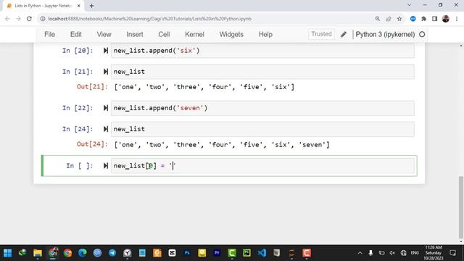Open the blue extension icon
Viewport: 464px width, 261px height.
tap(413, 19)
